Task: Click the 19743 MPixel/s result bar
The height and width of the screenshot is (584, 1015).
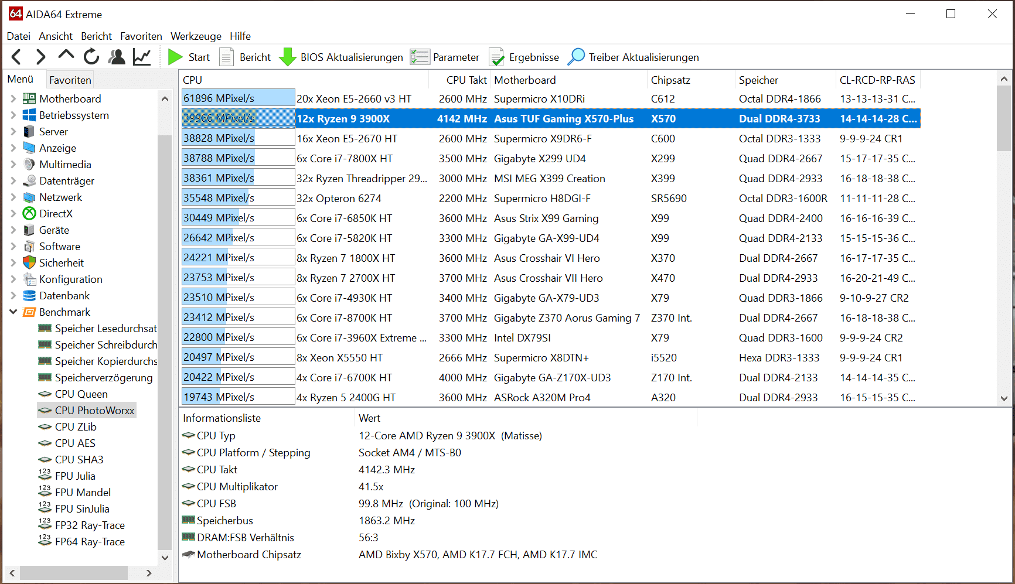Action: (x=238, y=397)
